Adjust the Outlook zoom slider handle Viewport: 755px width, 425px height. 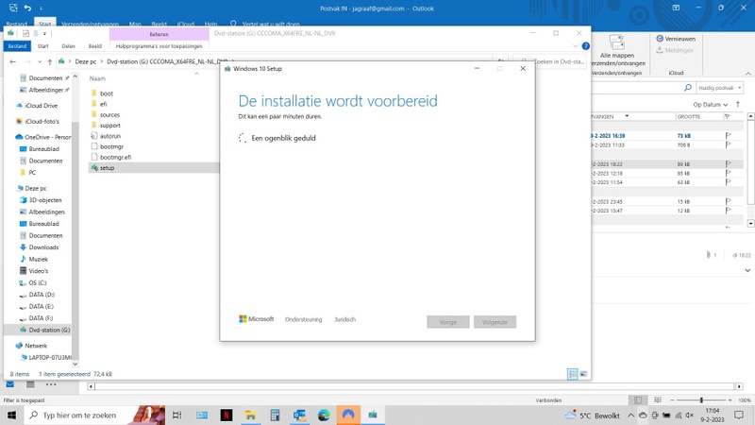(x=701, y=399)
